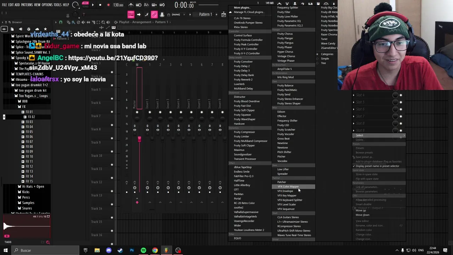The image size is (453, 255).
Task: Click the Stop transport button
Action: pos(100,5)
